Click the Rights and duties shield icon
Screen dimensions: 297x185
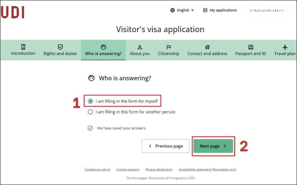pos(60,47)
